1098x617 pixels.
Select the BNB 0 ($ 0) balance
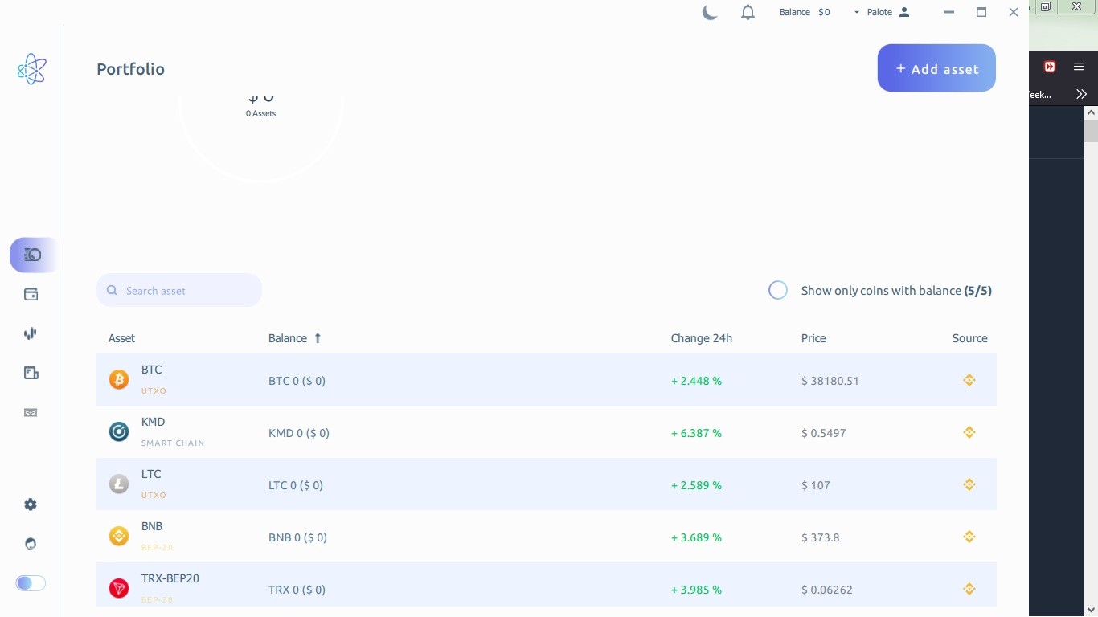click(297, 537)
